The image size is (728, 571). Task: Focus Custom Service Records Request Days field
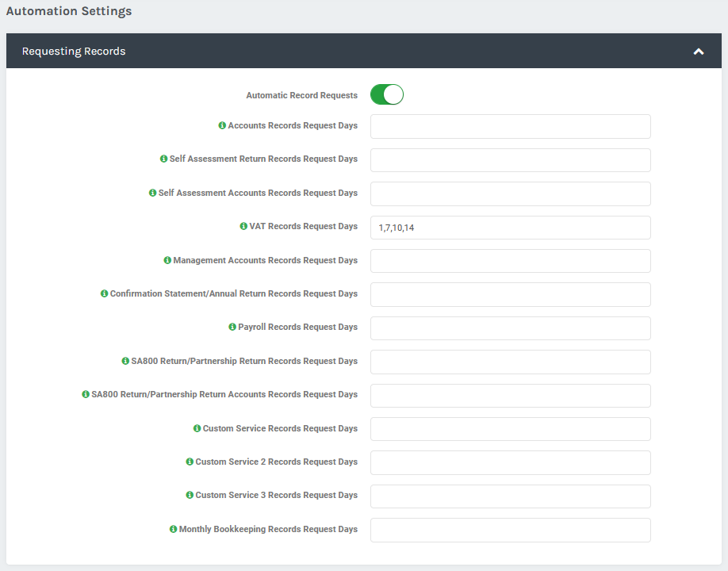pyautogui.click(x=510, y=429)
